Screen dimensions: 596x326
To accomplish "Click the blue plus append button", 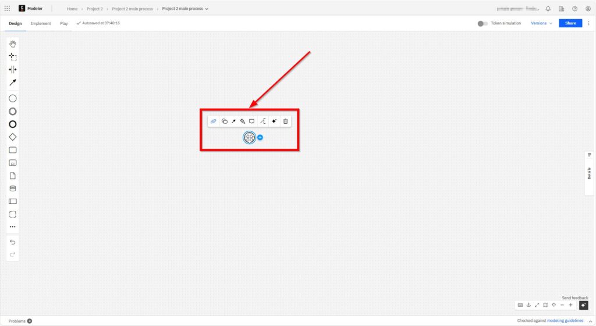I will pos(260,138).
